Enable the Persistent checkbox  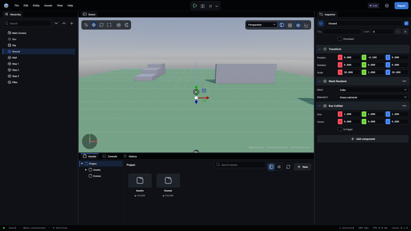pyautogui.click(x=340, y=39)
